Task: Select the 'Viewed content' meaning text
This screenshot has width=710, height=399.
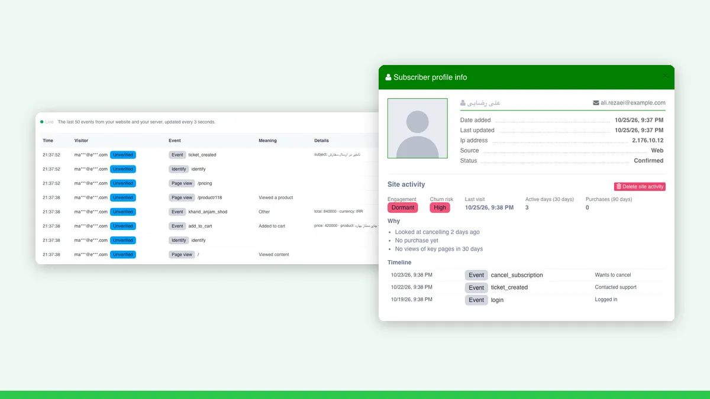Action: coord(274,254)
